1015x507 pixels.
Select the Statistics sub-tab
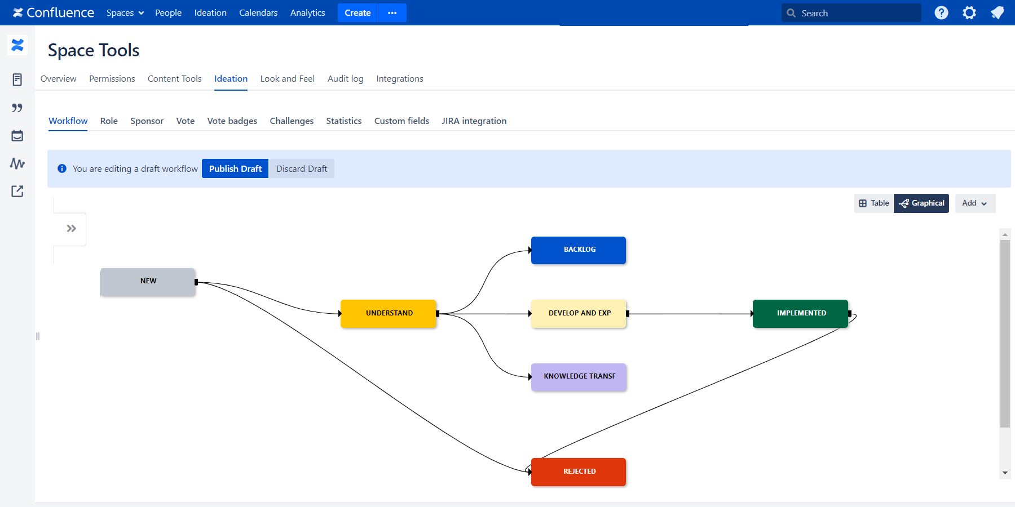[x=344, y=121]
